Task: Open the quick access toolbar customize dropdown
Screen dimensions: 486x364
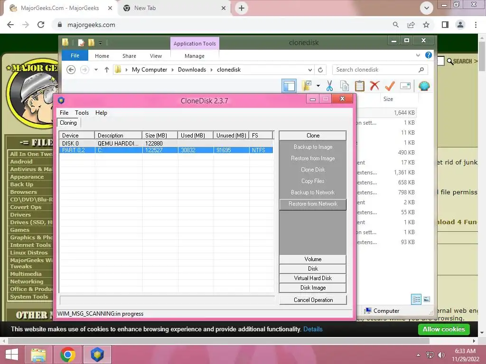Action: pos(101,43)
